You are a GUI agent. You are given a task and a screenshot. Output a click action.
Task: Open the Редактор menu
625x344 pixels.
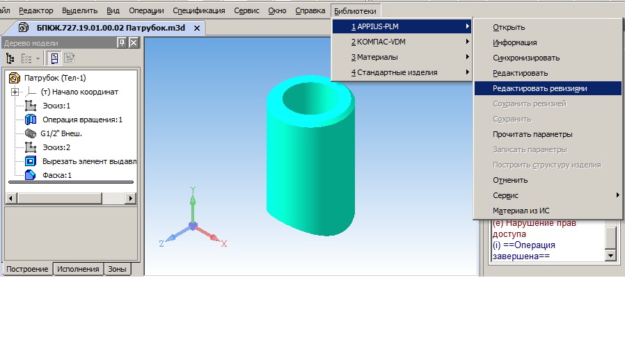tap(36, 10)
